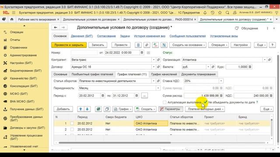Click the Записать button

(x=98, y=45)
